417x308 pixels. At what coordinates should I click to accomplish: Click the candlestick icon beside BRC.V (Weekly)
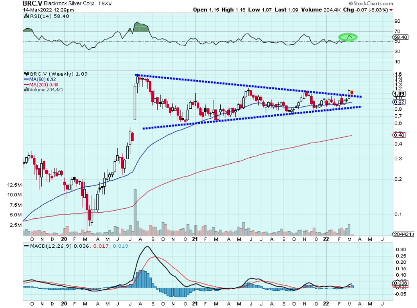click(x=26, y=74)
